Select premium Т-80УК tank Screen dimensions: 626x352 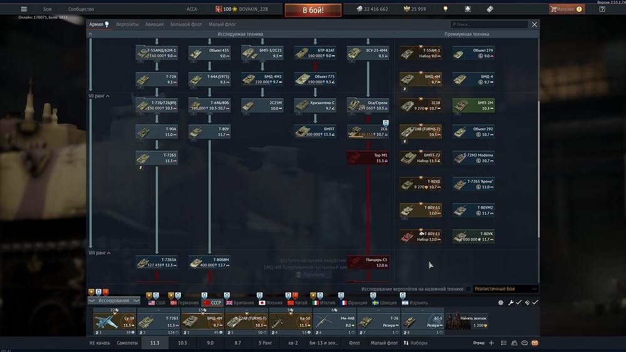[x=473, y=237]
